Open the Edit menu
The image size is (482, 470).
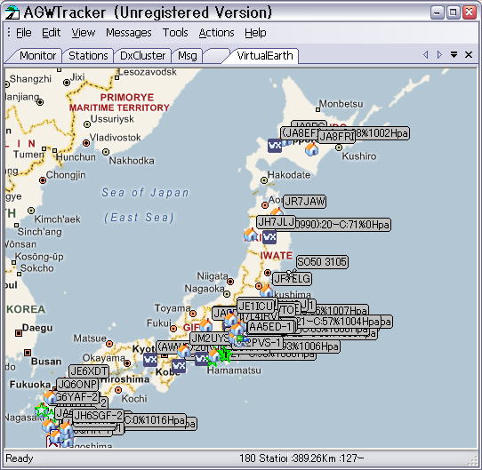pos(51,33)
